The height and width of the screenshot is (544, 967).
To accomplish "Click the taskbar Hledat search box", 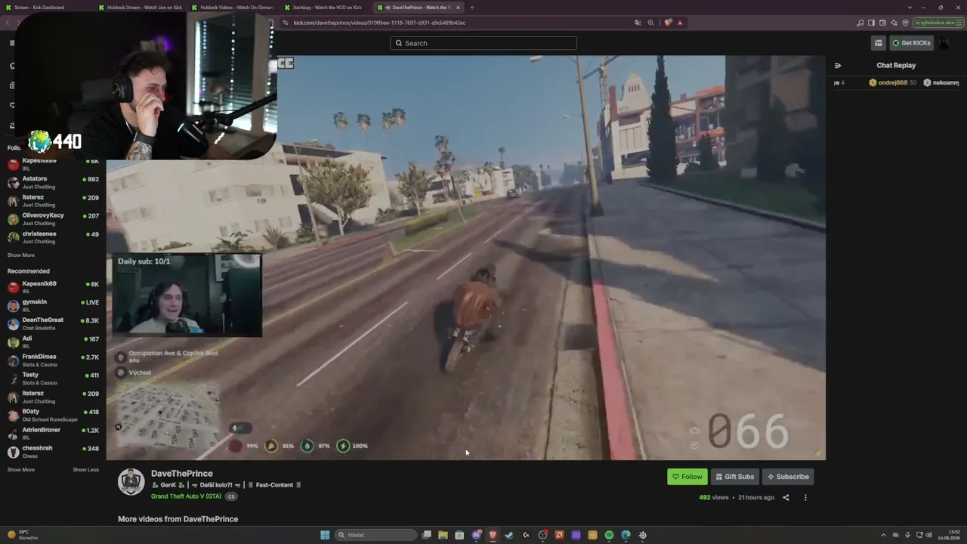I will tap(376, 535).
